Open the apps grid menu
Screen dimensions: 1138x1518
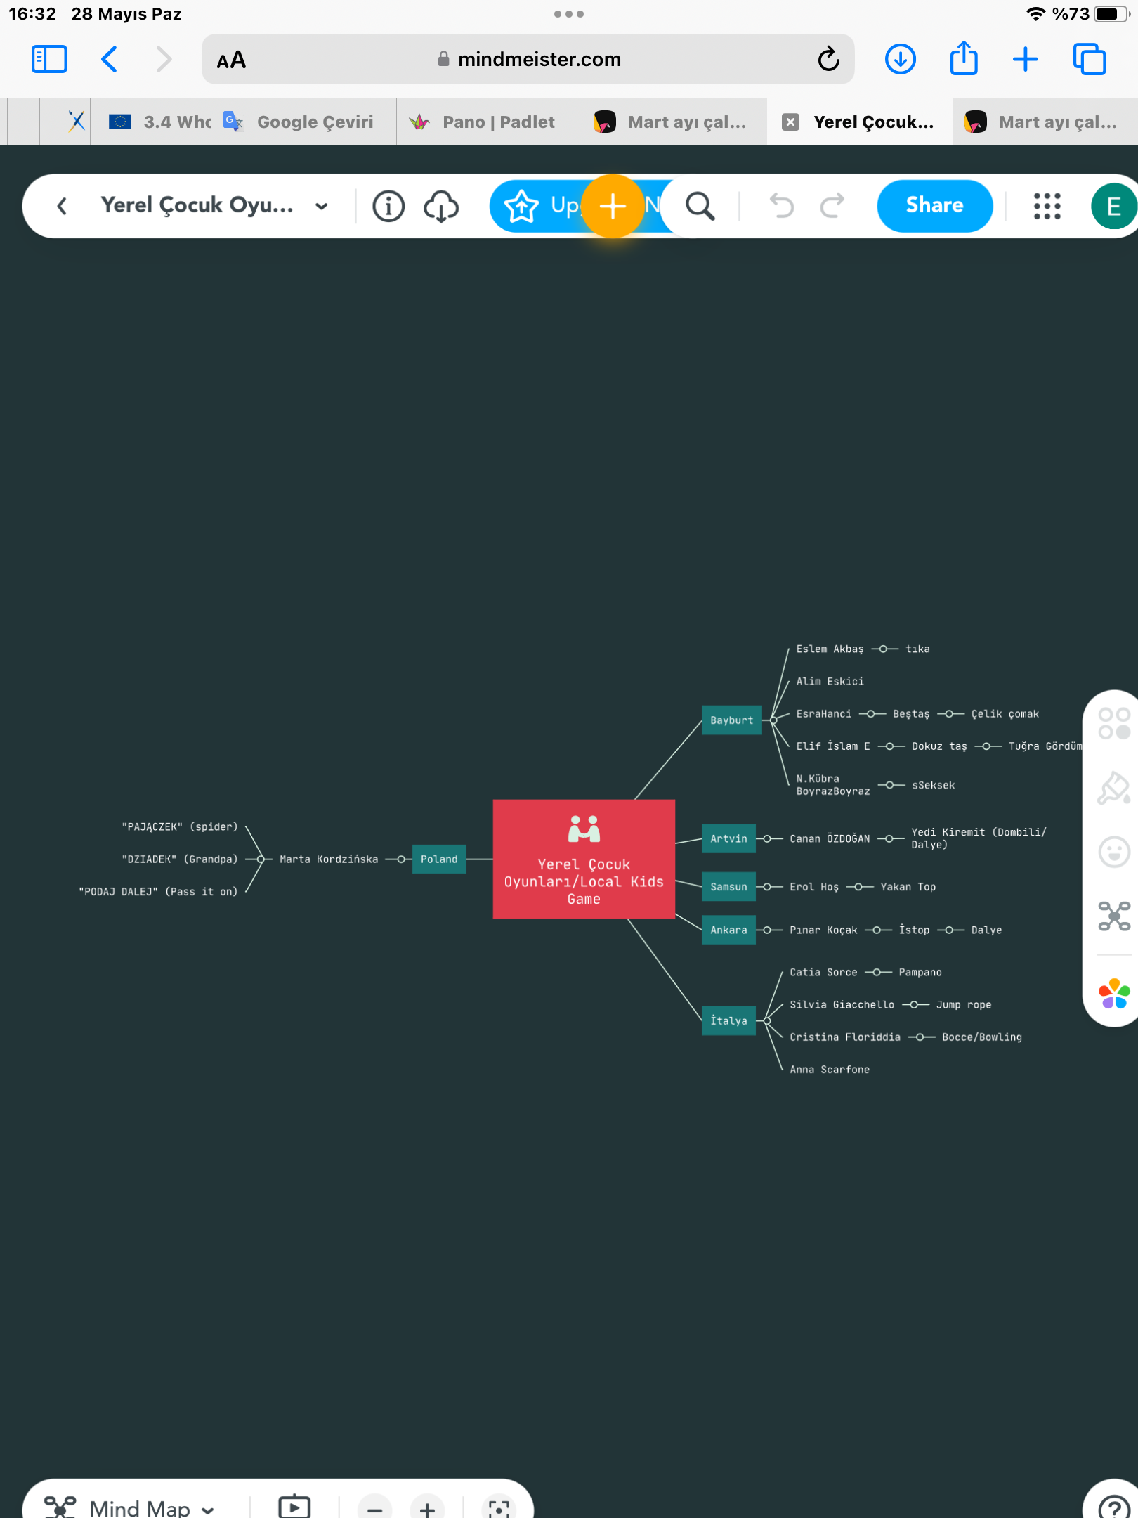click(x=1046, y=206)
